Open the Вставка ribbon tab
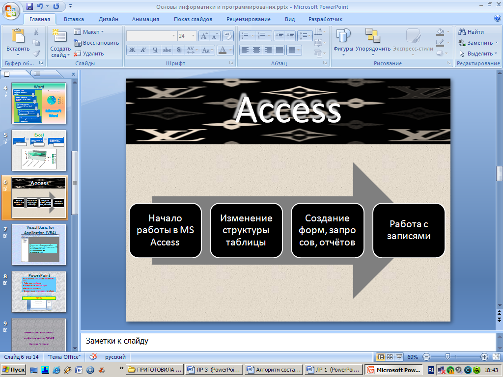503x377 pixels. coord(74,19)
